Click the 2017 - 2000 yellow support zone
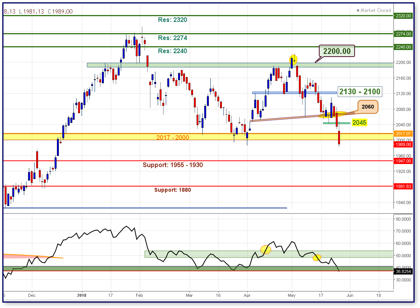The height and width of the screenshot is (308, 420). 173,137
